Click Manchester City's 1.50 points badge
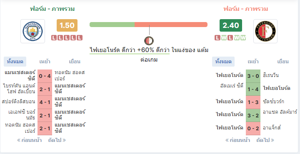The width and height of the screenshot is (300, 154). click(67, 25)
